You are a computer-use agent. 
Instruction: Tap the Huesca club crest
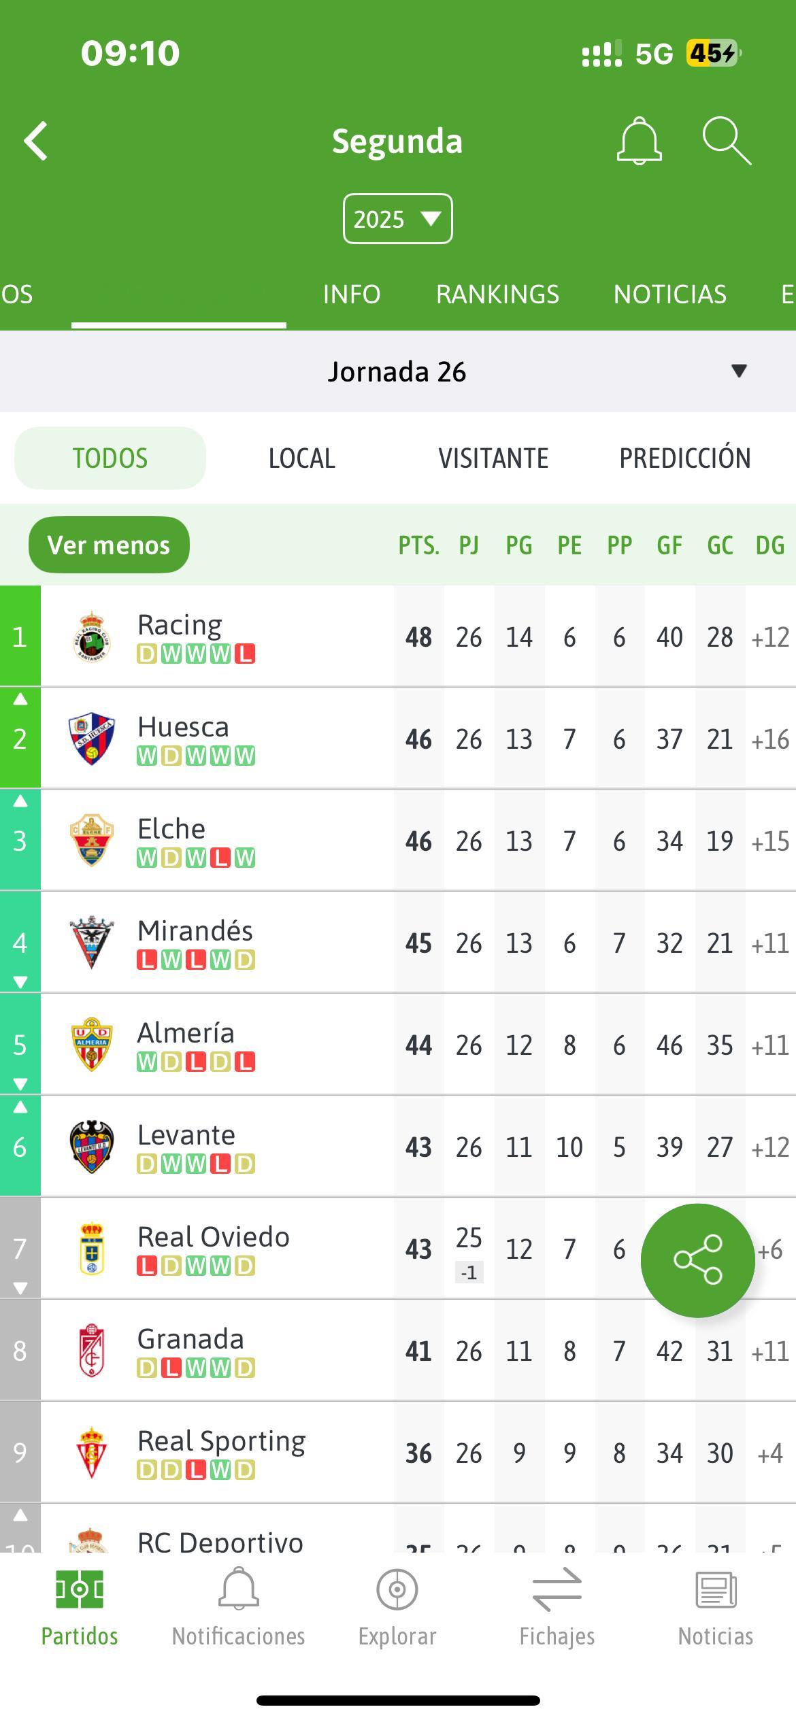click(92, 739)
